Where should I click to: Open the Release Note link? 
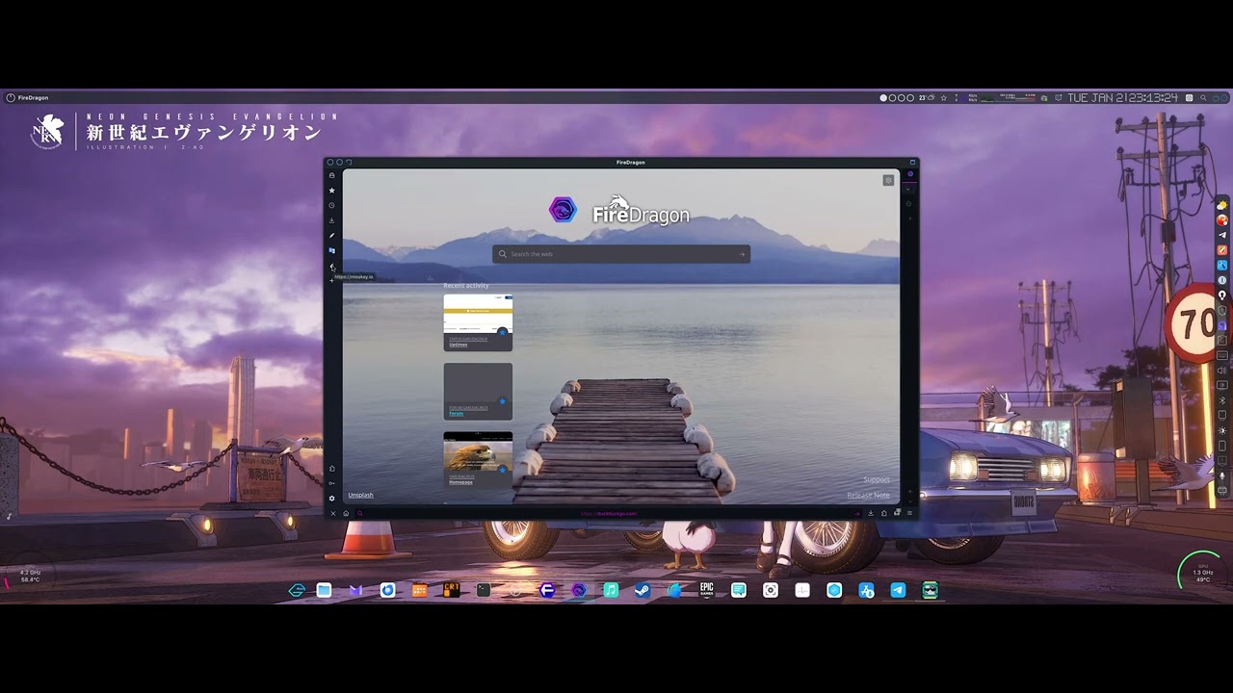point(868,495)
